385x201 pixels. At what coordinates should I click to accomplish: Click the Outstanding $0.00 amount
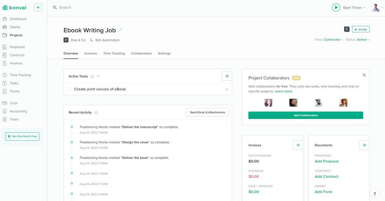coord(254,161)
